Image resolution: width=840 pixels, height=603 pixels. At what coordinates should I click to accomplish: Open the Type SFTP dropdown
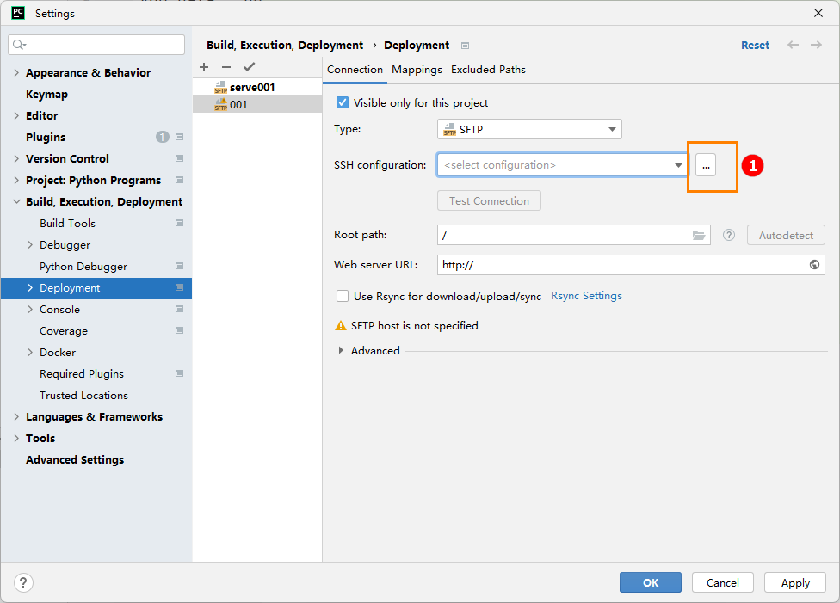click(529, 129)
